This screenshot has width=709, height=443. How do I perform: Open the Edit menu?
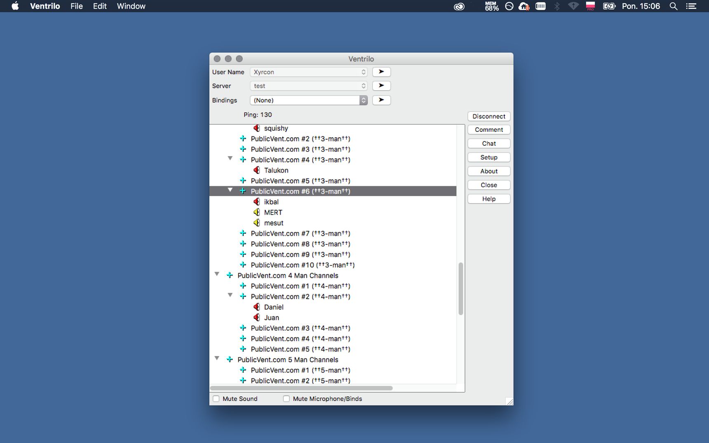coord(100,6)
